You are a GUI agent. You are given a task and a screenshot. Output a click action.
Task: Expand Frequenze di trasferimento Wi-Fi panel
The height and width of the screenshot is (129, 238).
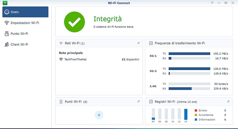228,43
